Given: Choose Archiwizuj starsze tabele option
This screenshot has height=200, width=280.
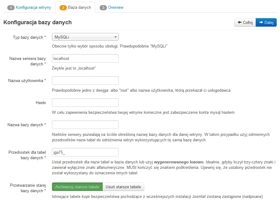Looking at the screenshot, I should coord(77,187).
